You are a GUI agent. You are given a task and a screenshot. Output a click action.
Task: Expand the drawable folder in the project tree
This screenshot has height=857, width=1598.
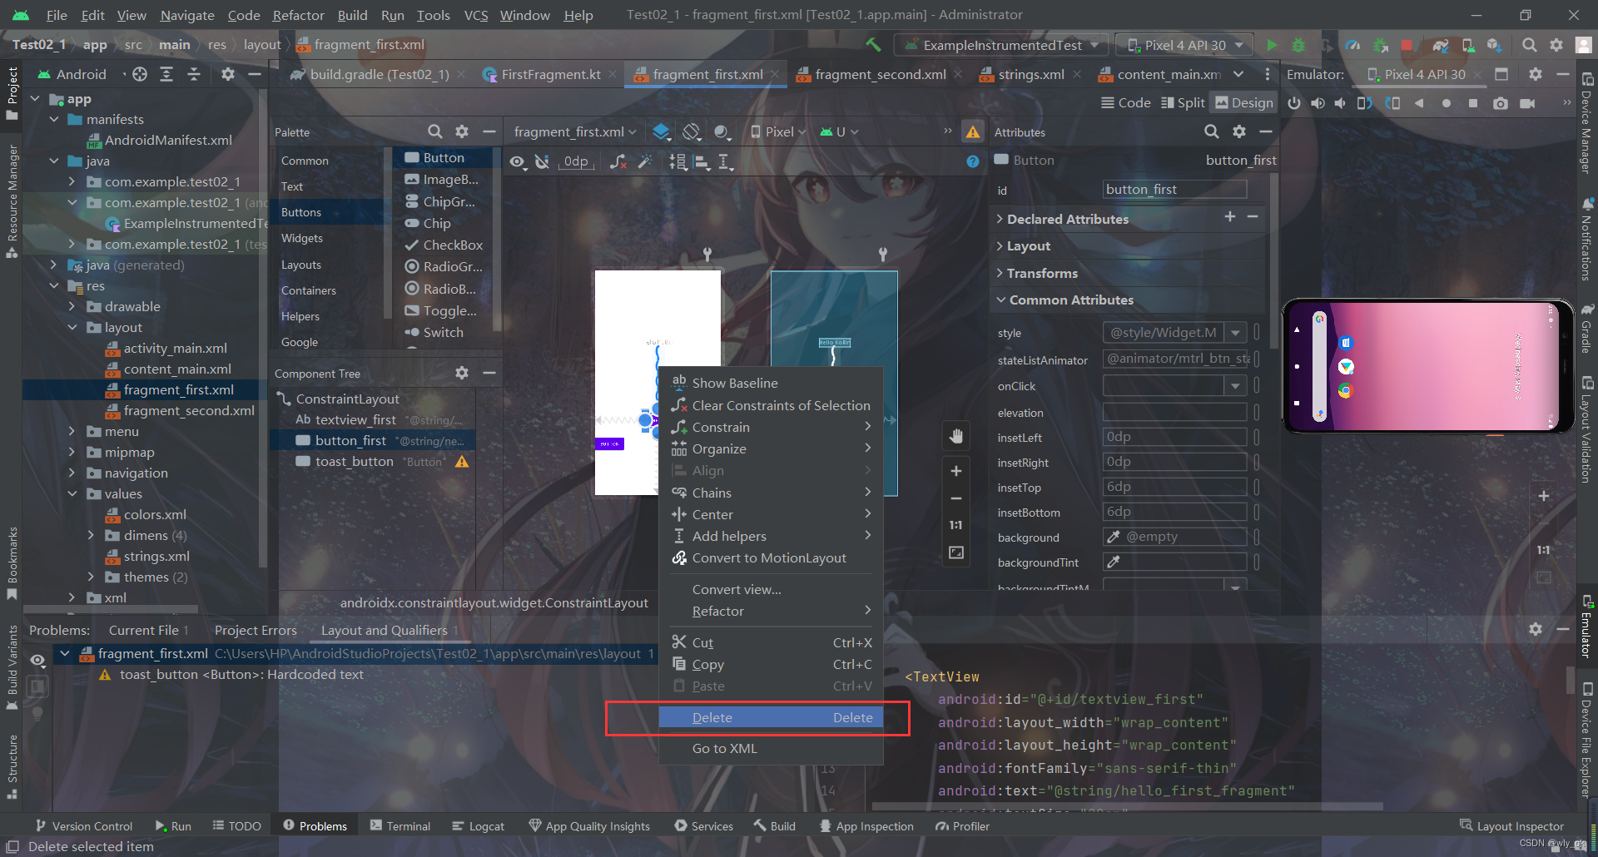click(72, 306)
